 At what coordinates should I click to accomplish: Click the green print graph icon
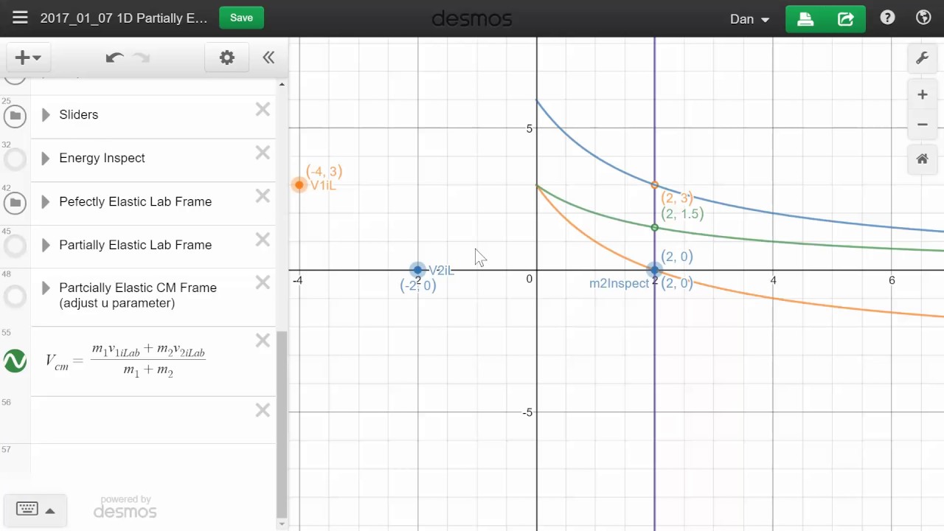click(x=805, y=18)
